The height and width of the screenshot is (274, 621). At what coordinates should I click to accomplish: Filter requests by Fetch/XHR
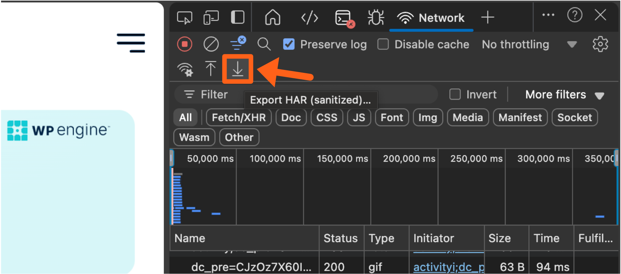[238, 117]
